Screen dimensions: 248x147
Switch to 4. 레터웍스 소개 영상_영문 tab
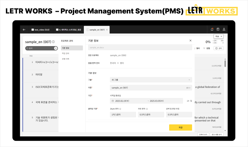[x=69, y=30]
